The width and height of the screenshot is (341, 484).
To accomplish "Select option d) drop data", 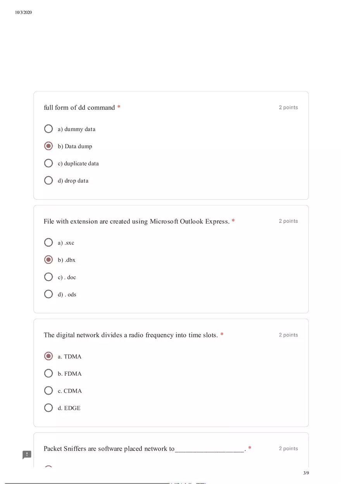I will pyautogui.click(x=48, y=180).
